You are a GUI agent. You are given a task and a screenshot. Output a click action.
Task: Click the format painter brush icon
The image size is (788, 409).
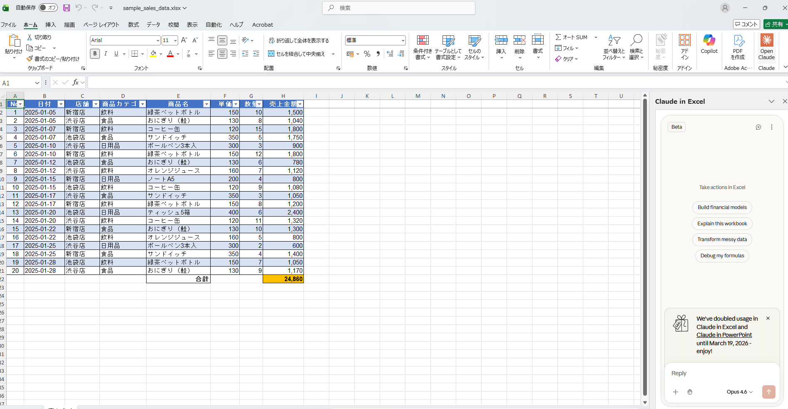[x=30, y=59]
